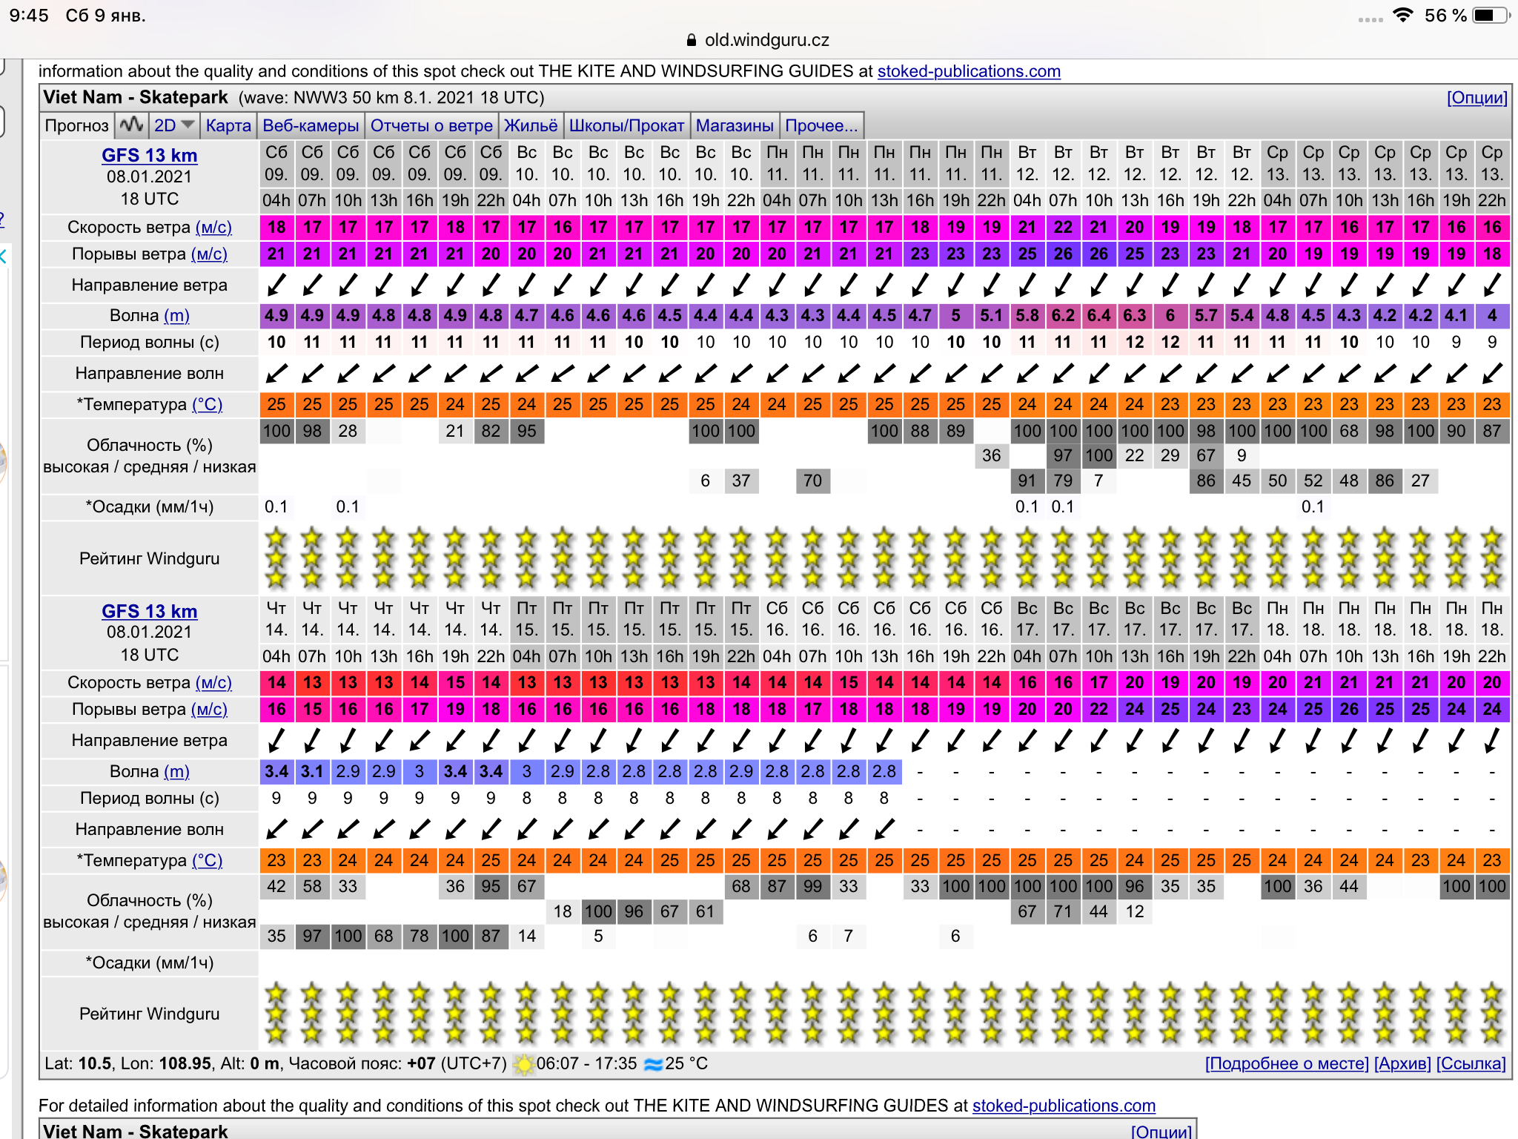Viewport: 1518px width, 1139px height.
Task: Click the cloud cover cell 70 in the upper table
Action: point(813,481)
